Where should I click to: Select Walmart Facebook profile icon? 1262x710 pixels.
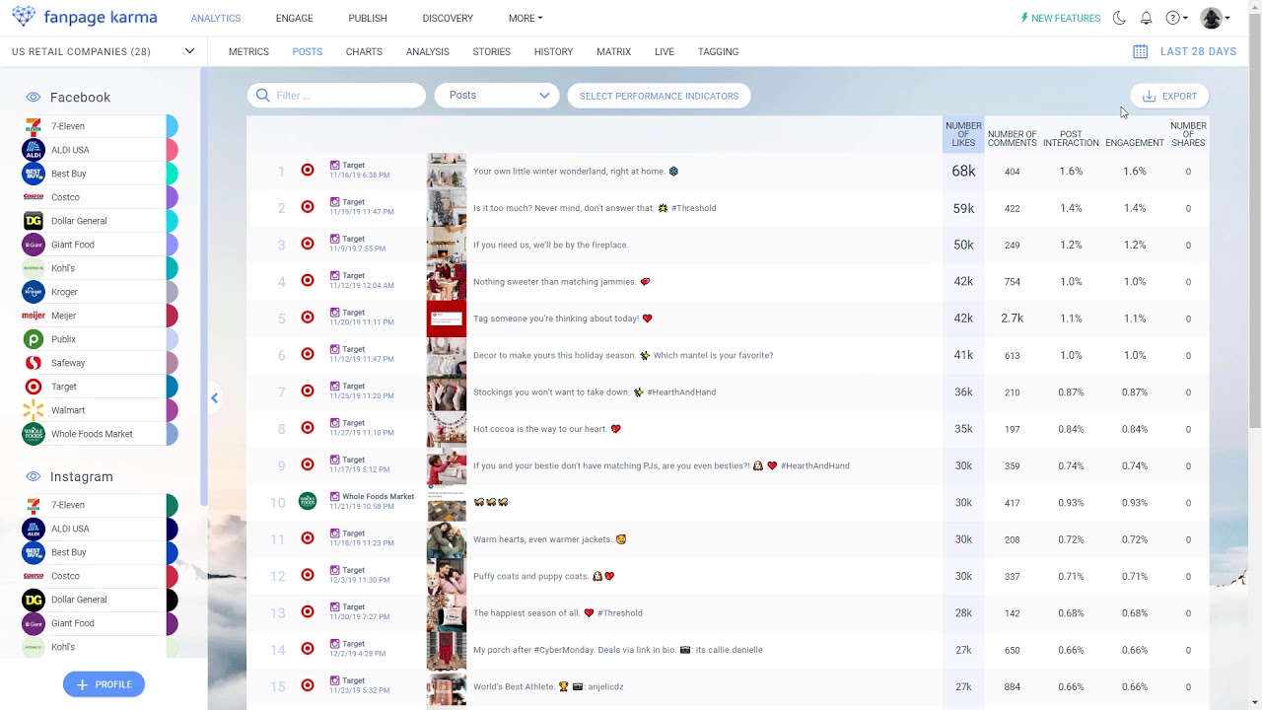34,410
